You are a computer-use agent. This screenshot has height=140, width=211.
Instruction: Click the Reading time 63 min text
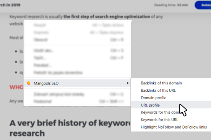click(x=171, y=5)
